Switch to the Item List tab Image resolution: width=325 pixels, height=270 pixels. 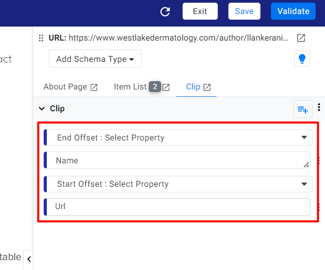point(130,87)
